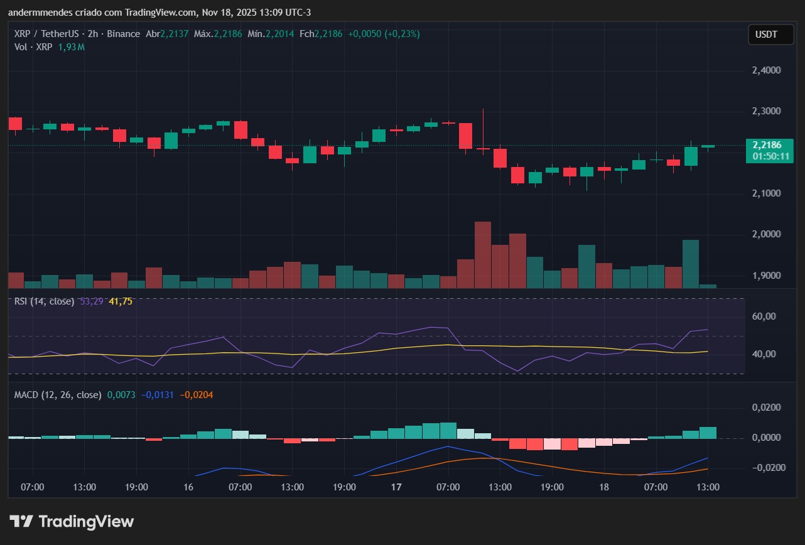The height and width of the screenshot is (545, 805).
Task: Click the Binance exchange name in the legend
Action: [124, 34]
